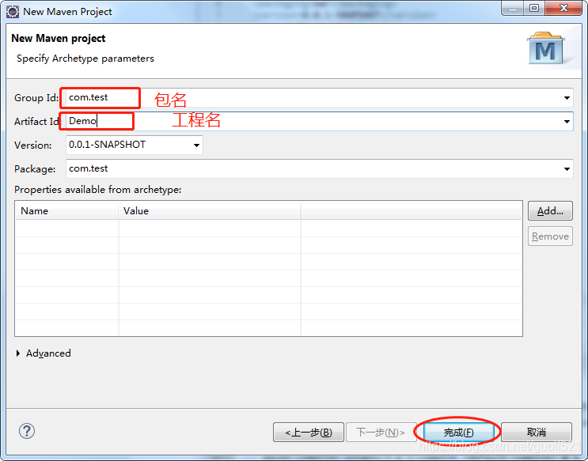This screenshot has width=588, height=461.
Task: Maximize the New Maven Project window
Action: pyautogui.click(x=534, y=8)
